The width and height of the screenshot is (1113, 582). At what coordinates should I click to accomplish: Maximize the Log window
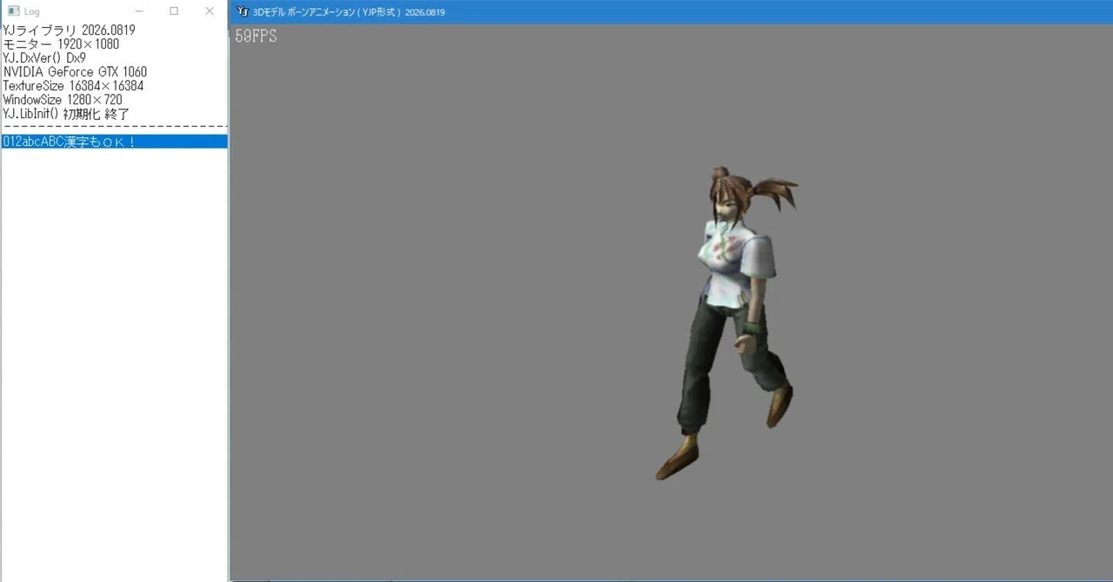point(174,11)
